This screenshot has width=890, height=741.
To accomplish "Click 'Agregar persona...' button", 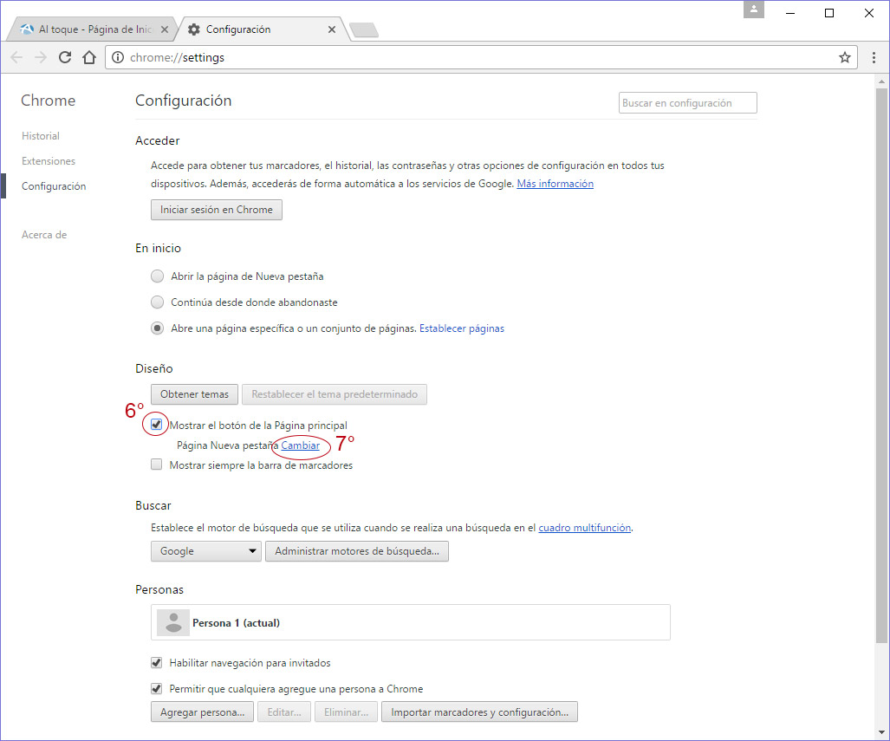I will 202,712.
